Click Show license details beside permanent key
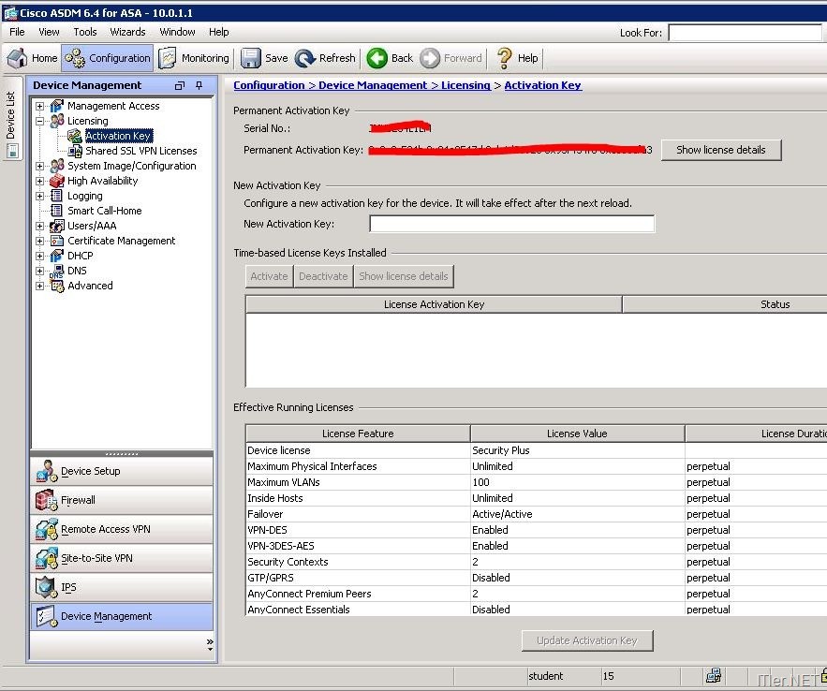 (721, 150)
